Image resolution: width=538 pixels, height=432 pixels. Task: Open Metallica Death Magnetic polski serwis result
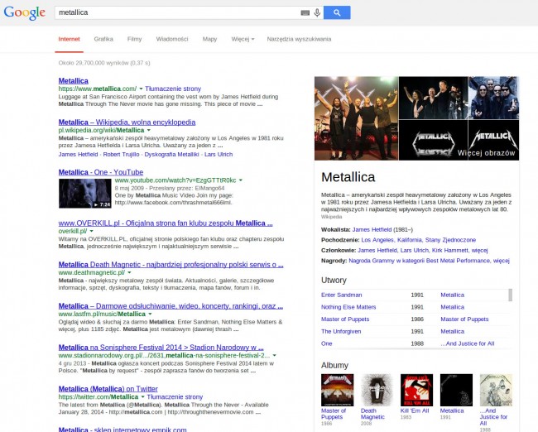pos(171,265)
